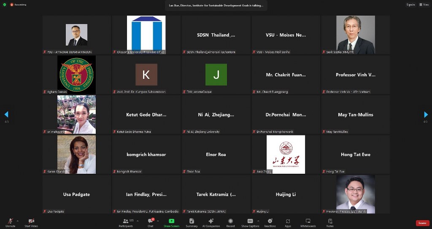Toggle recording with the Record button
This screenshot has width=432, height=229.
(x=230, y=222)
